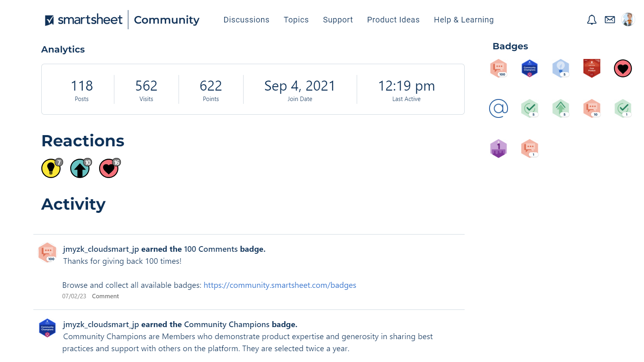Go to the Topics page
The width and height of the screenshot is (644, 362).
(296, 19)
